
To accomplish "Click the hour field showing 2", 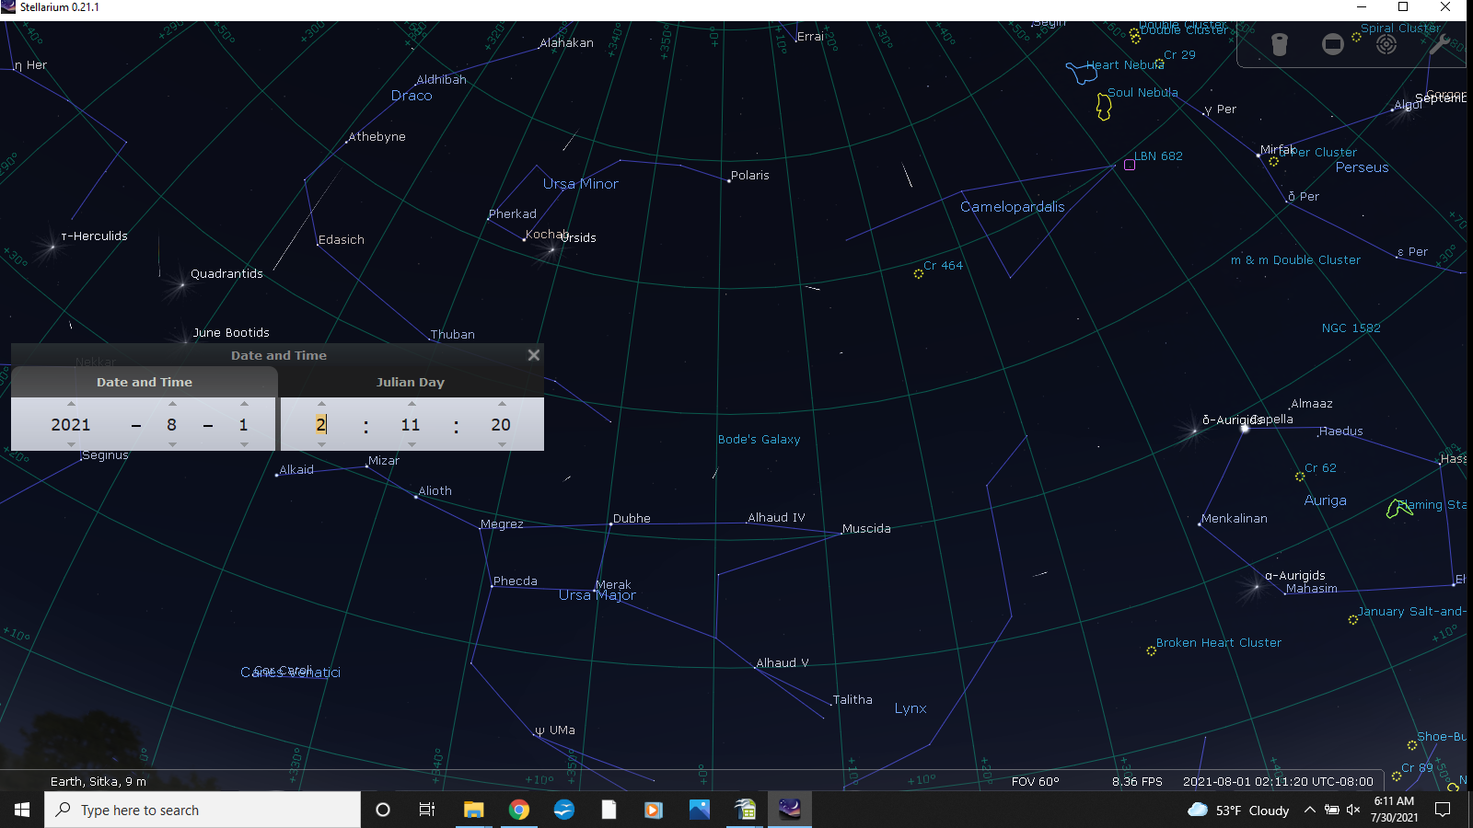I will 321,424.
